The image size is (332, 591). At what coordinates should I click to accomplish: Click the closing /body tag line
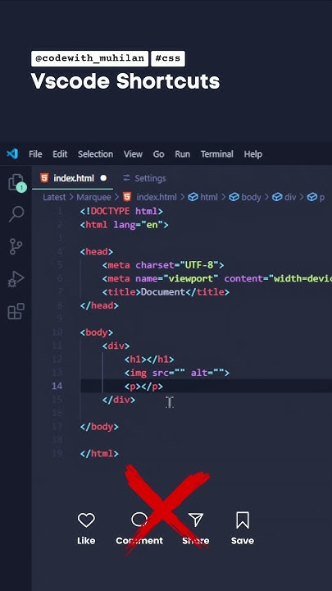pyautogui.click(x=99, y=427)
